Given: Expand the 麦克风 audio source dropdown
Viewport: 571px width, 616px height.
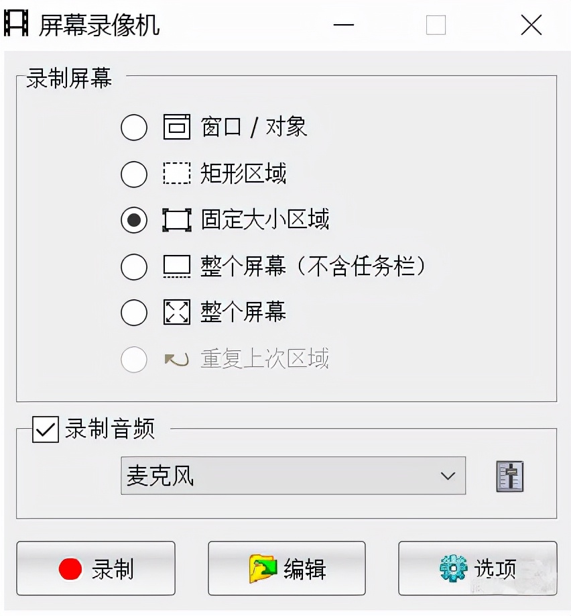Looking at the screenshot, I should tap(293, 476).
